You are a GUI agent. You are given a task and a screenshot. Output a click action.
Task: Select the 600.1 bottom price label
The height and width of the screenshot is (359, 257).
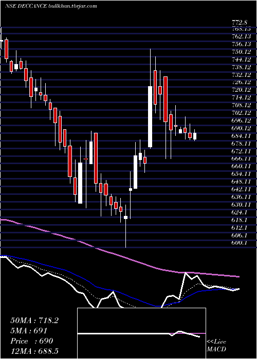[x=240, y=243]
